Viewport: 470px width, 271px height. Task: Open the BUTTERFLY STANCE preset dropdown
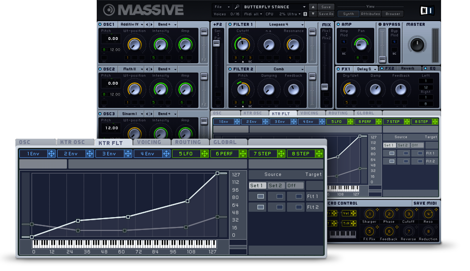point(275,7)
